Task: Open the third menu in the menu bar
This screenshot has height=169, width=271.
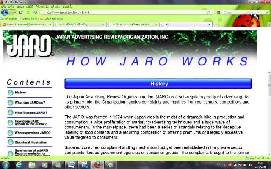Action: pos(20,7)
